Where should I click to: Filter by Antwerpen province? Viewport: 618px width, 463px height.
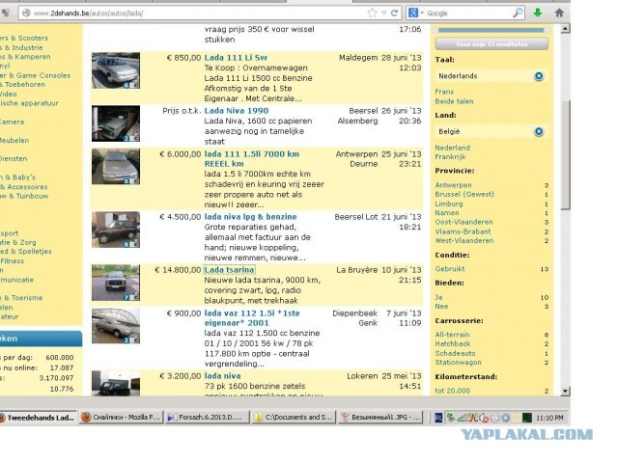point(454,185)
